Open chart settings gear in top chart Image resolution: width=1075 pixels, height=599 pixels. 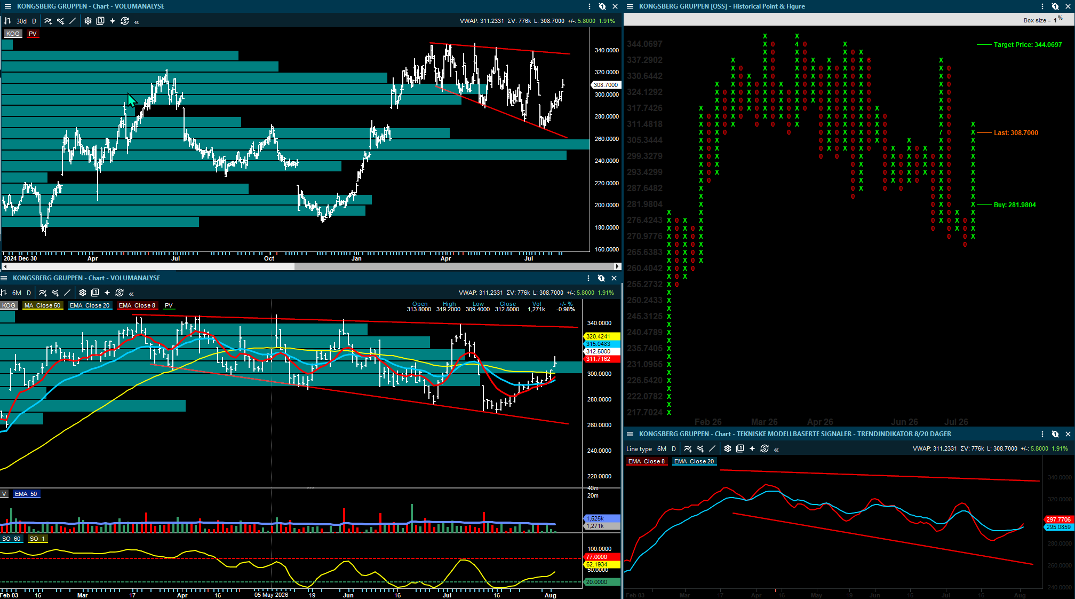pyautogui.click(x=88, y=21)
